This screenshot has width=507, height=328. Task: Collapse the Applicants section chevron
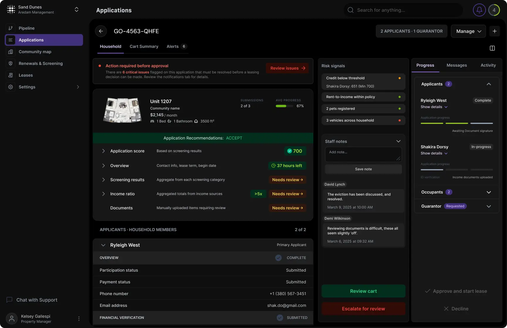coord(489,84)
